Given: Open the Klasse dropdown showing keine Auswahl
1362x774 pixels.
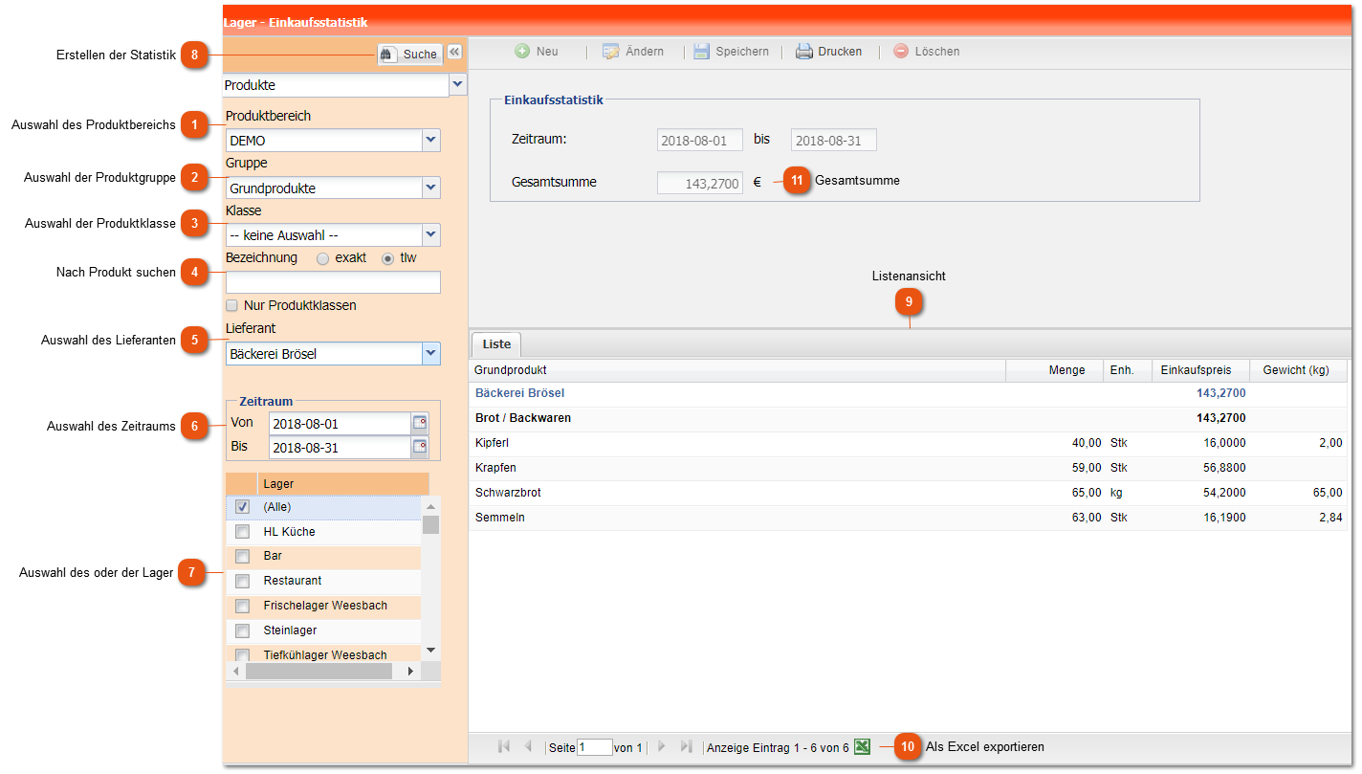Looking at the screenshot, I should pyautogui.click(x=431, y=234).
